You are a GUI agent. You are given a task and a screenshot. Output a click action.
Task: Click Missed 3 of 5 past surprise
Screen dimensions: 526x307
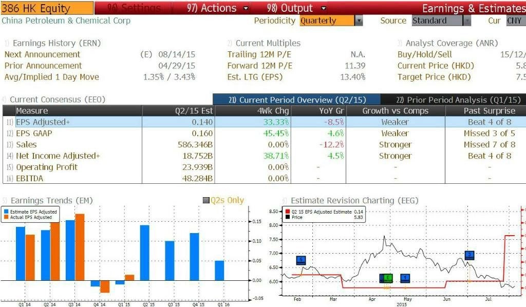pos(490,133)
